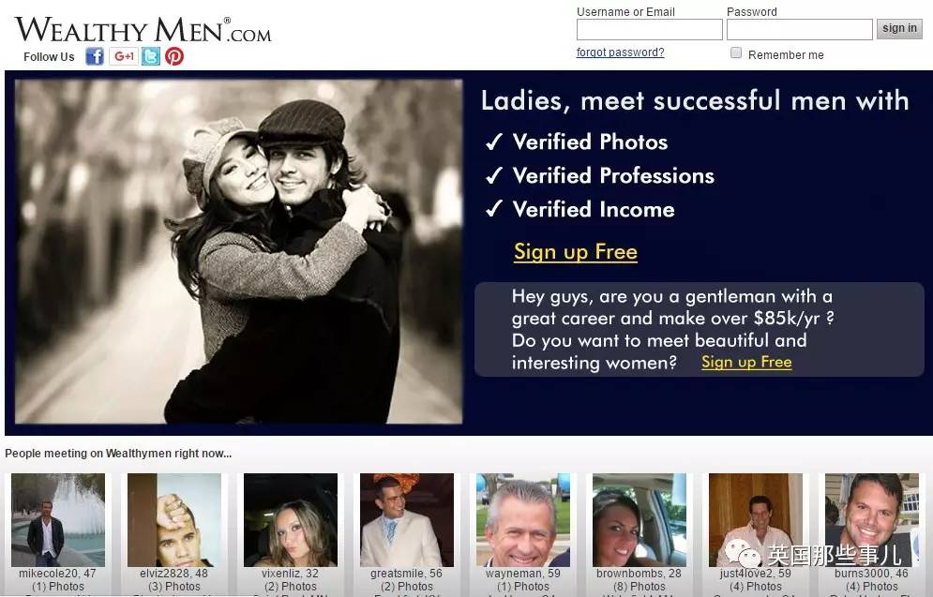View vixenliz profile thumbnail
933x597 pixels.
(291, 520)
